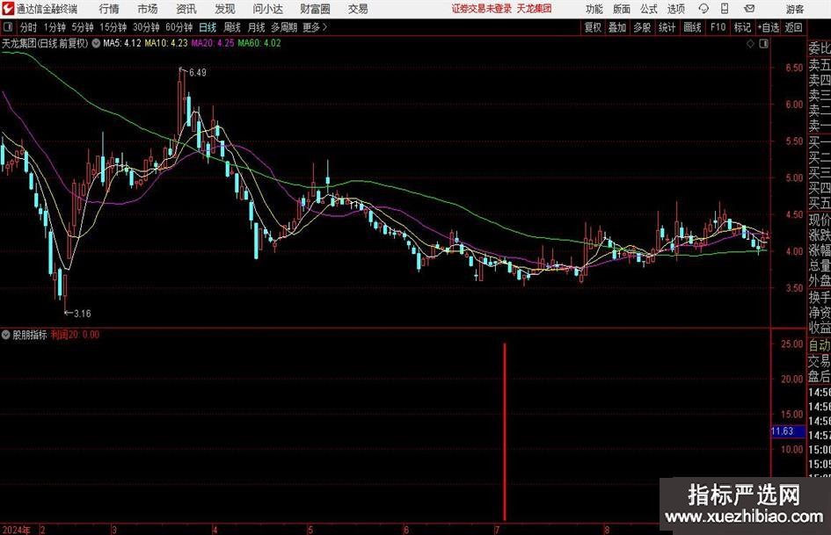Viewport: 831px width, 535px height.
Task: Click the 统计 statistics button
Action: 667,27
